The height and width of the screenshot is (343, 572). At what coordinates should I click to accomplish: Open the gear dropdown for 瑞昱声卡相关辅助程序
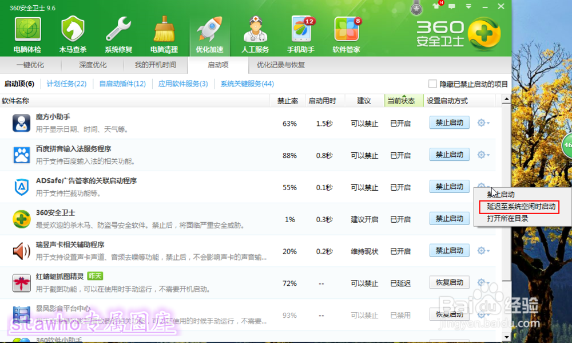tap(482, 250)
